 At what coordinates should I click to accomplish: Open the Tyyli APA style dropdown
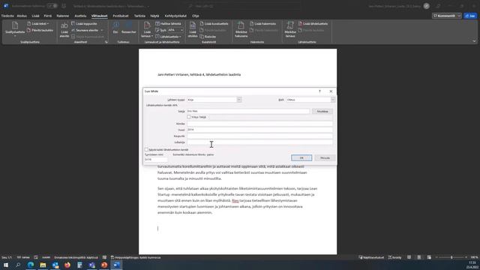[x=175, y=30]
